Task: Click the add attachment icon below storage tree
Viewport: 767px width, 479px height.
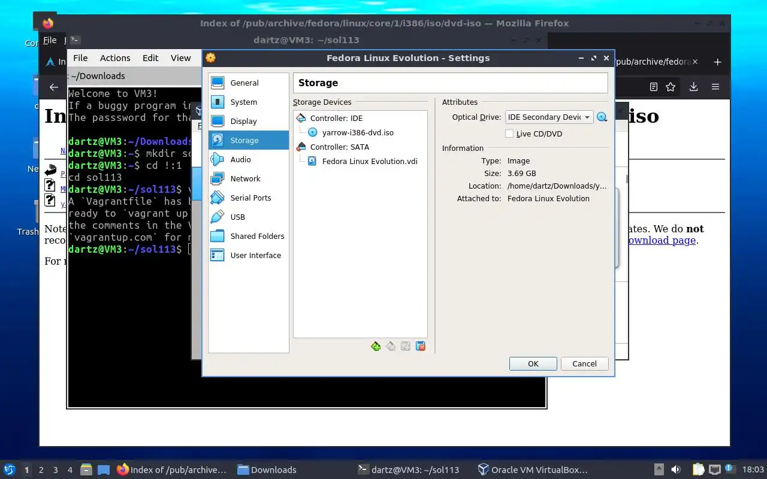Action: click(406, 346)
